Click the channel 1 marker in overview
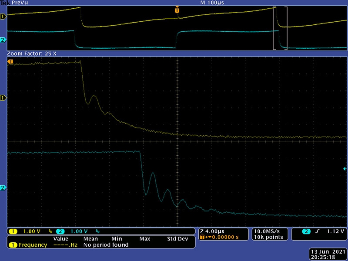Screen dimensions: 348x261 pos(3,17)
